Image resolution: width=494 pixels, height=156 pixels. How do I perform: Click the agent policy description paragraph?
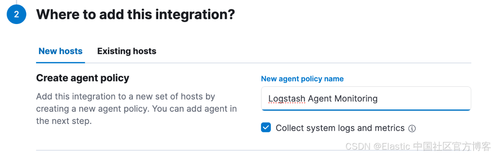(x=136, y=109)
